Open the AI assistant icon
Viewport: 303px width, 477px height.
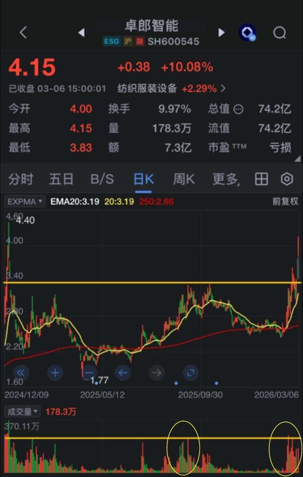point(247,33)
